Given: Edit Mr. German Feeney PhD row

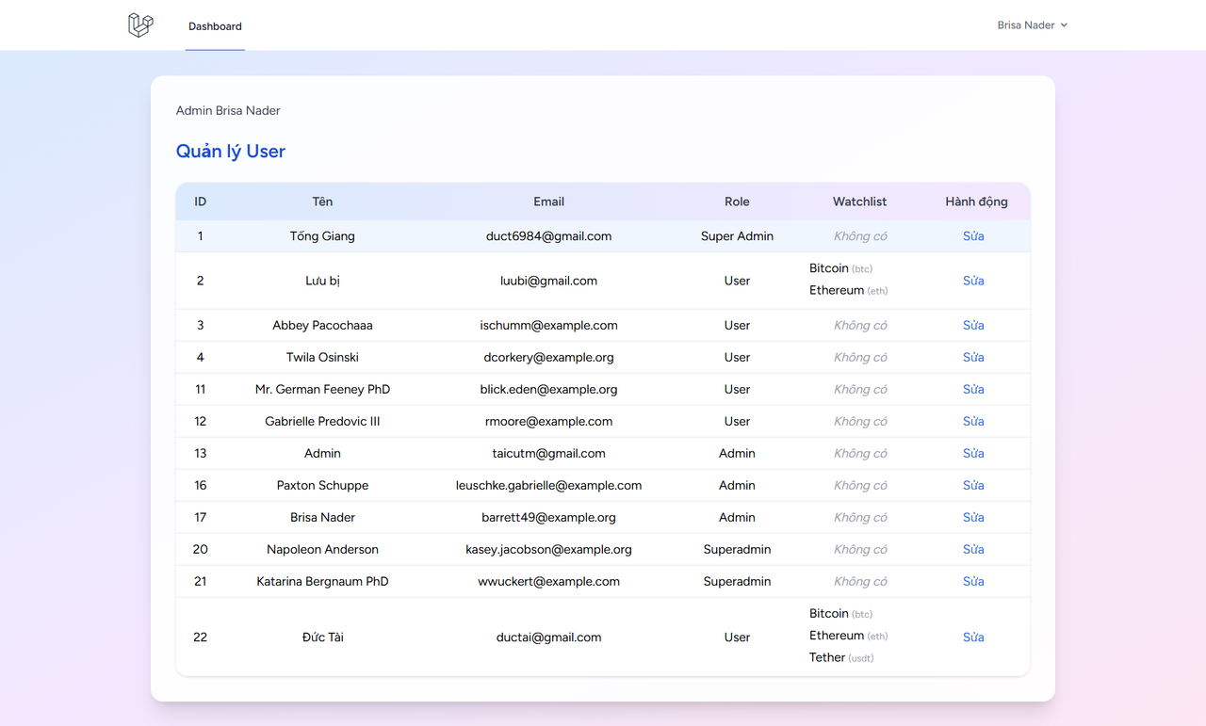Looking at the screenshot, I should [x=973, y=389].
